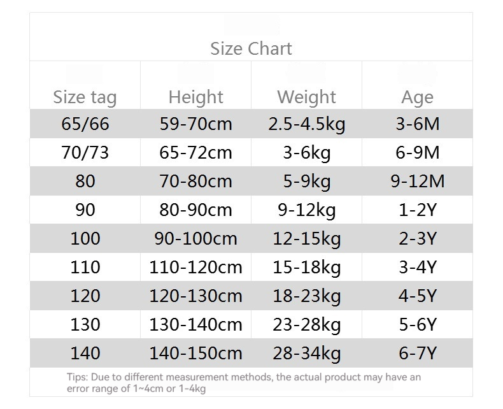Click the 2.5-4.5kg weight cell
This screenshot has width=503, height=409.
[306, 124]
